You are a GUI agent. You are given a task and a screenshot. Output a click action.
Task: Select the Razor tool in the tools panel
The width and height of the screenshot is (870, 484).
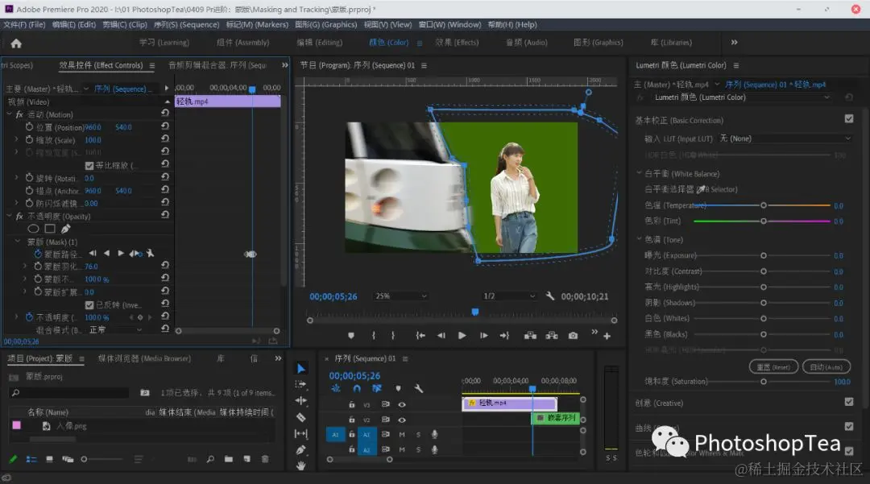300,417
